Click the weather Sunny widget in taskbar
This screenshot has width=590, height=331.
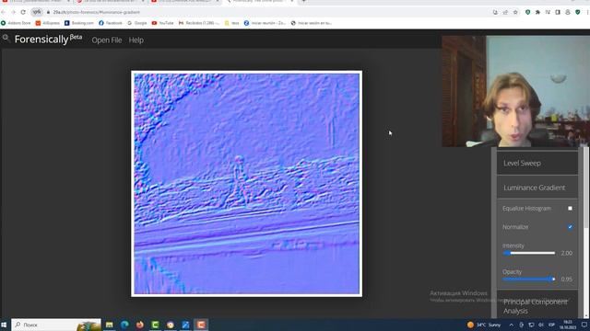484,325
